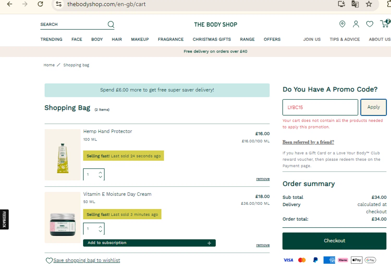Focus the promo code input field
The image size is (391, 266).
click(320, 107)
